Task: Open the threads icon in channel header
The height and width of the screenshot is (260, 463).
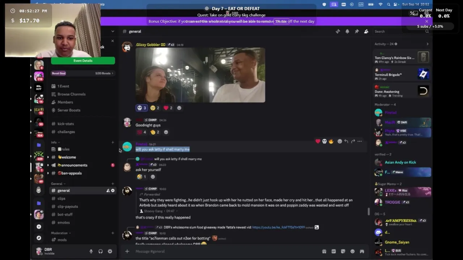Action: pos(338,31)
